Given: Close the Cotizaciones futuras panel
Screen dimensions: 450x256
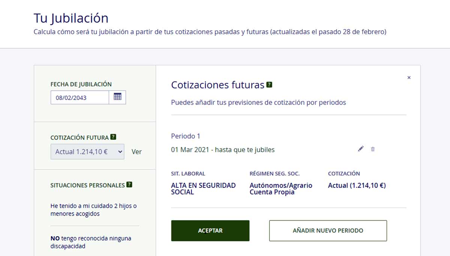Looking at the screenshot, I should [409, 77].
